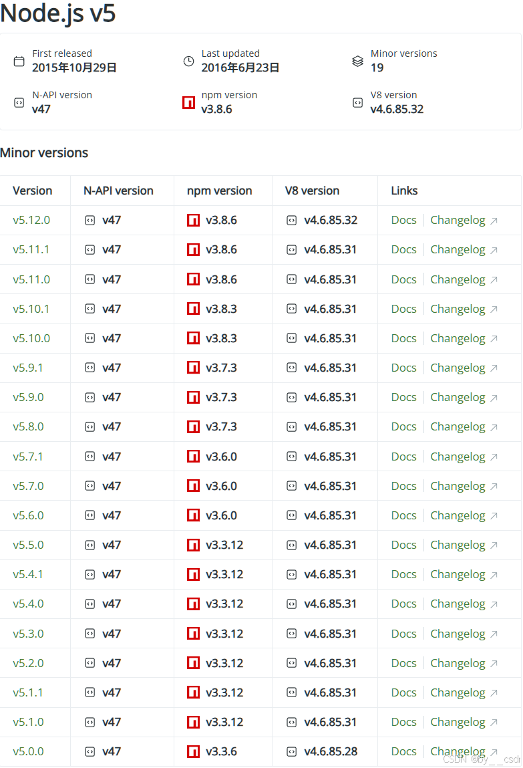Click the npm icon in v5.9.0 row

193,397
